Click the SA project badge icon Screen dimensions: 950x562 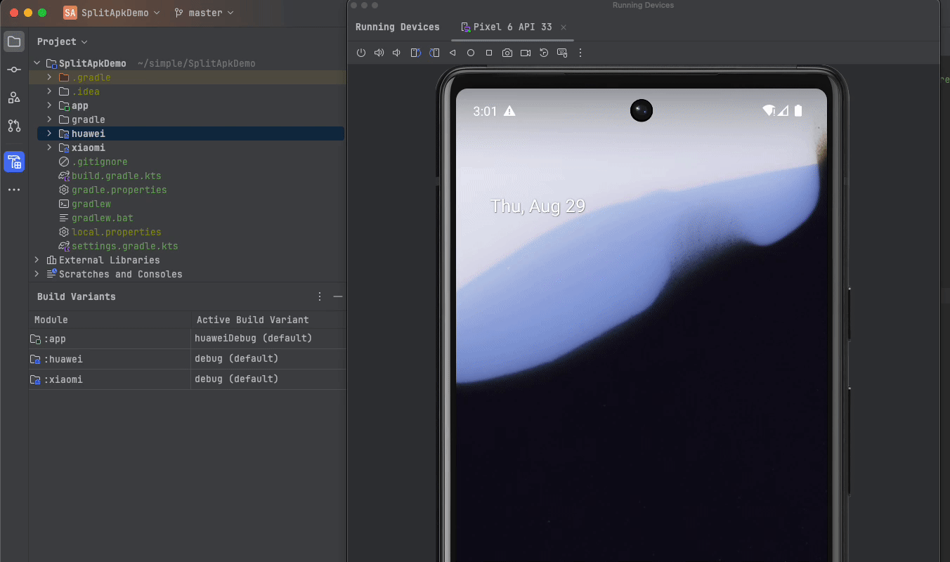pyautogui.click(x=70, y=13)
